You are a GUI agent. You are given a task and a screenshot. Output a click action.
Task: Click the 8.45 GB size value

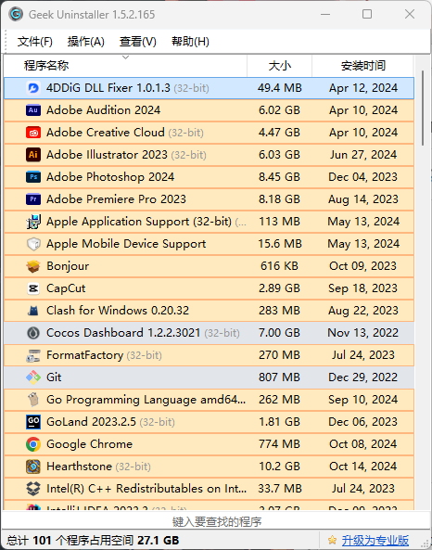point(279,177)
